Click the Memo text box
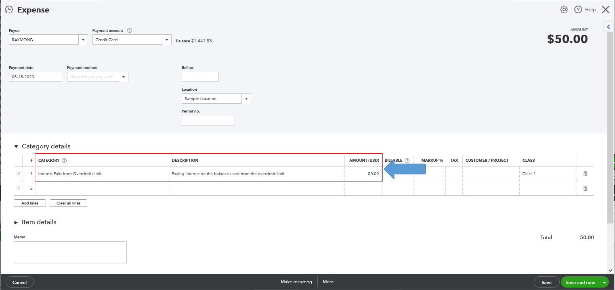Viewport: 615px width, 290px height. (70, 252)
